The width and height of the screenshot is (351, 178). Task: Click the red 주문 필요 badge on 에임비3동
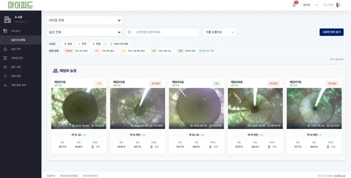[x=156, y=83]
